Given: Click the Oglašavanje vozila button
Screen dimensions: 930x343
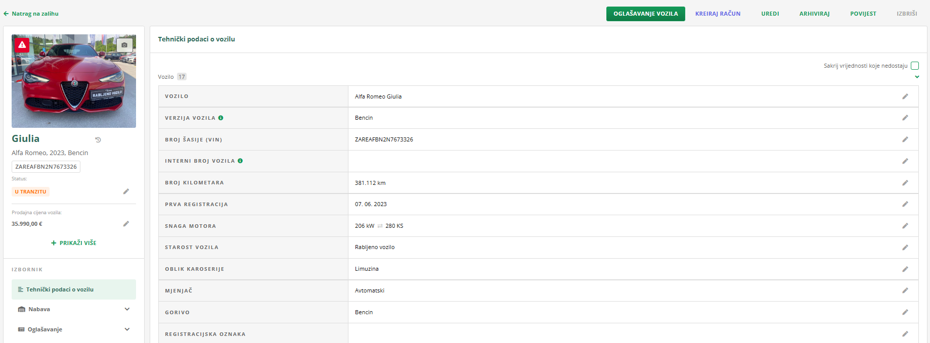Looking at the screenshot, I should [x=645, y=14].
